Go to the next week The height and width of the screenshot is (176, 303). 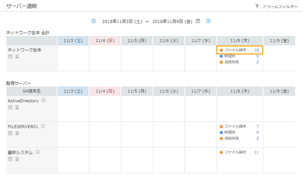[x=208, y=21]
